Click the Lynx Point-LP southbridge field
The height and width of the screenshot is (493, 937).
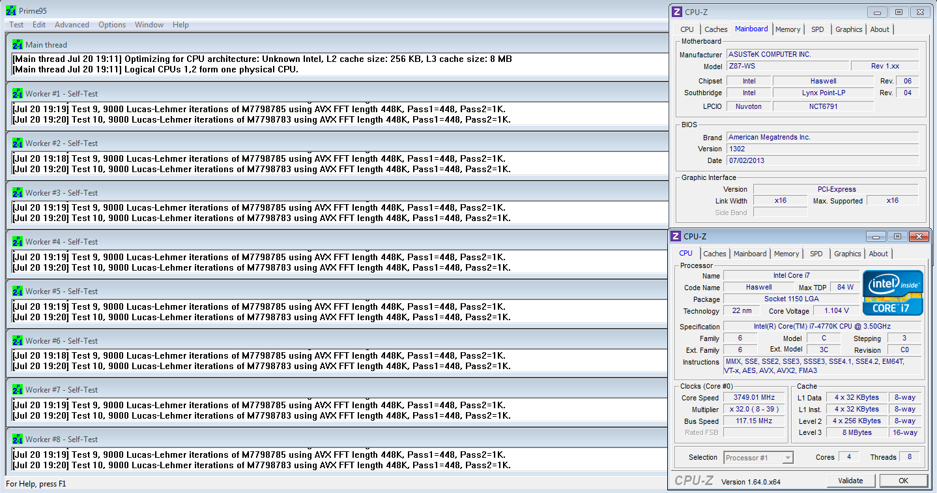pos(824,93)
